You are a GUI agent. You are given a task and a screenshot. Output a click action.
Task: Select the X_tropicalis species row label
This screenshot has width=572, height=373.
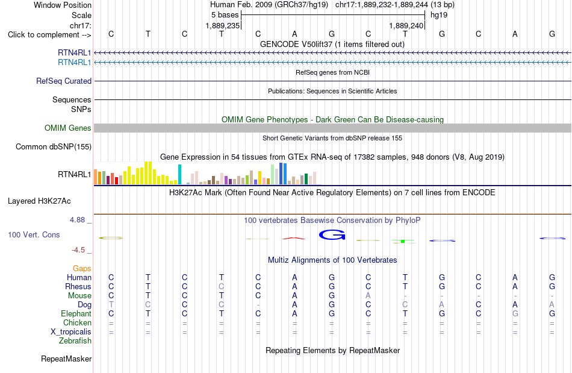tap(71, 332)
